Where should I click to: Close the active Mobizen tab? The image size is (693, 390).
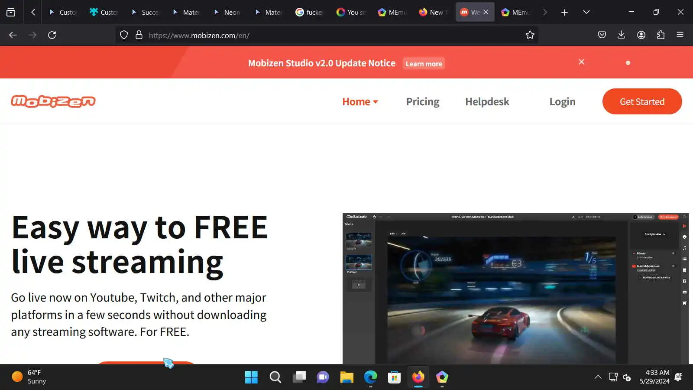486,12
